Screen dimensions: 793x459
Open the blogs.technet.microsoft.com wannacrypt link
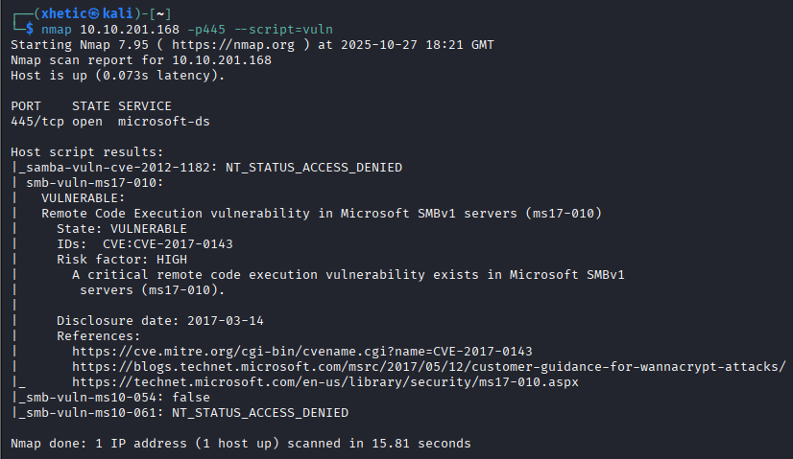429,366
